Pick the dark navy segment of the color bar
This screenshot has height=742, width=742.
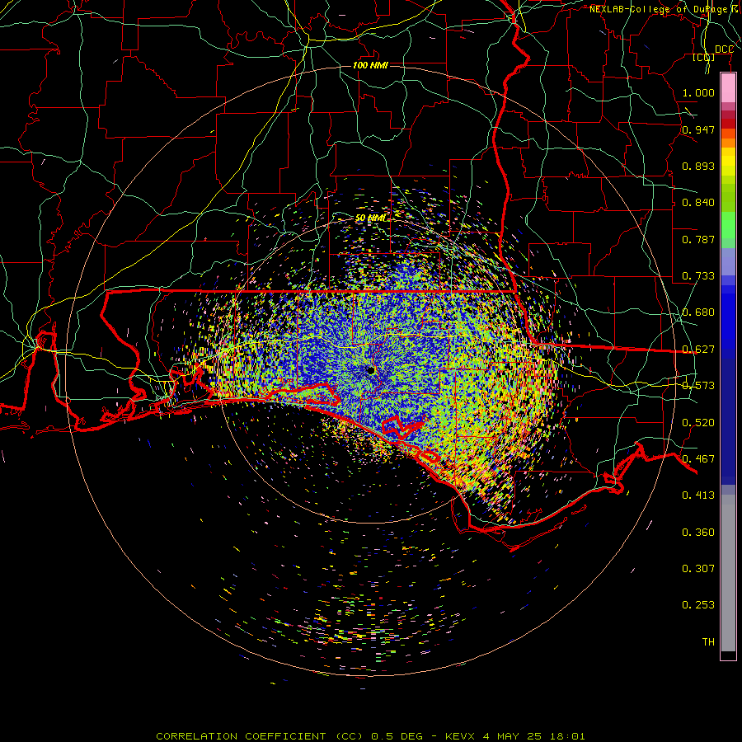(x=728, y=421)
